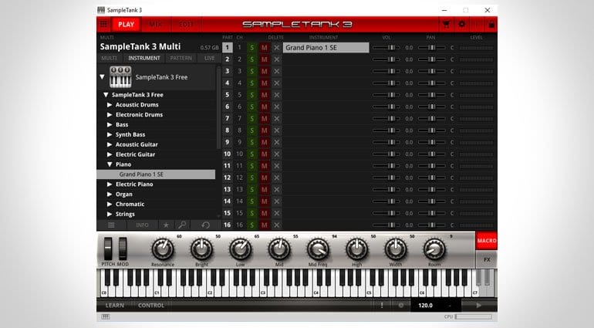The image size is (594, 328).
Task: Expand the Acoustic Drums category
Action: 110,105
